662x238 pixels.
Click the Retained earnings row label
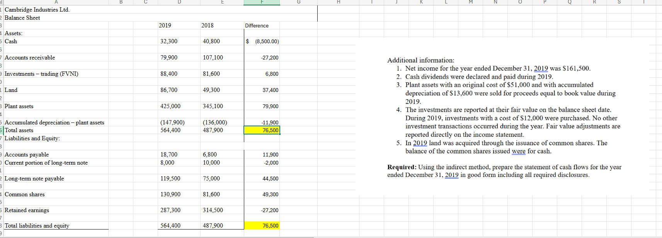(x=27, y=210)
